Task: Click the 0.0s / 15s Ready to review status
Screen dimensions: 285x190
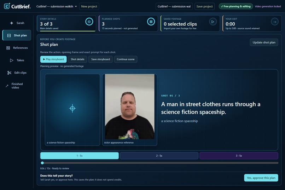Action: [54, 168]
